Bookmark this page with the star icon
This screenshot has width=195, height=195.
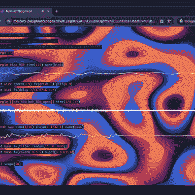(x=169, y=21)
